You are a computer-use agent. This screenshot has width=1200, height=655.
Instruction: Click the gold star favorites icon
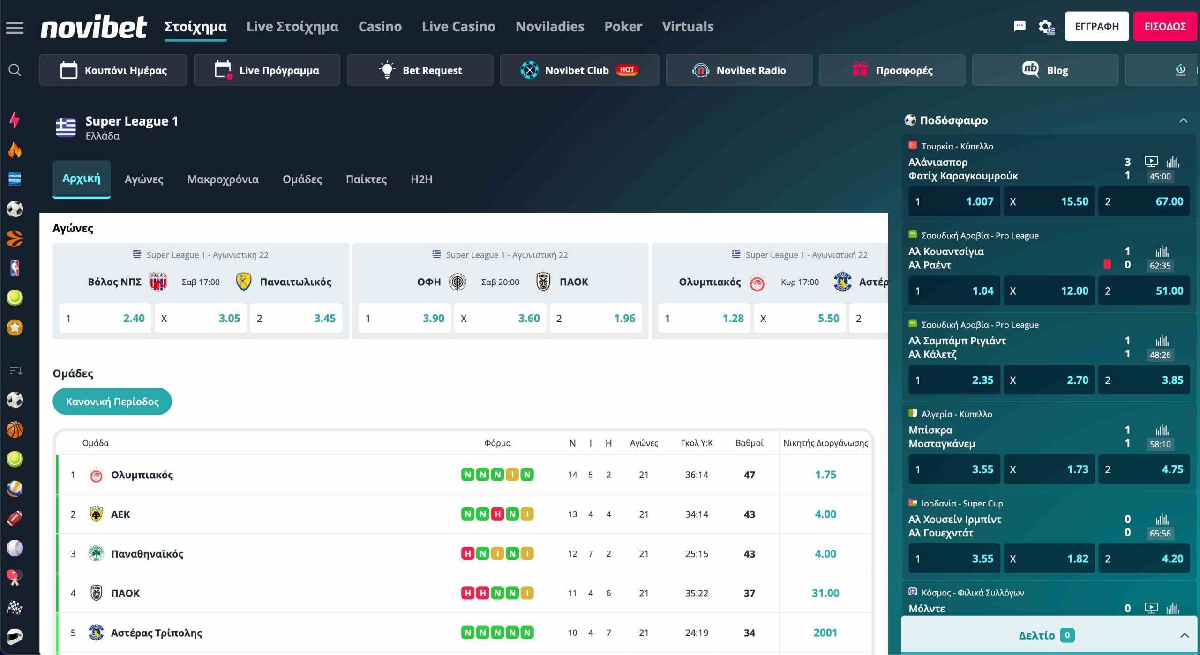(15, 327)
